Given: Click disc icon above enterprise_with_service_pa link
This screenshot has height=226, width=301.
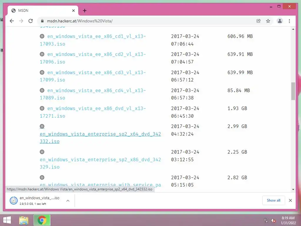Looking at the screenshot, I should point(42,177).
